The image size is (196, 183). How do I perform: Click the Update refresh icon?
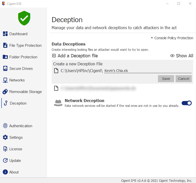point(5,160)
